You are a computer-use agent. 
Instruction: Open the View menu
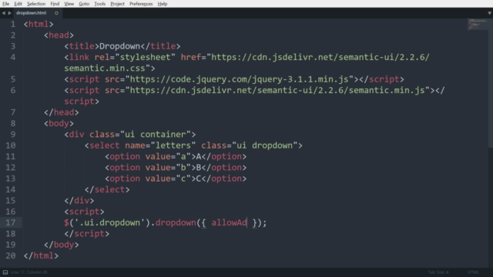pos(69,4)
